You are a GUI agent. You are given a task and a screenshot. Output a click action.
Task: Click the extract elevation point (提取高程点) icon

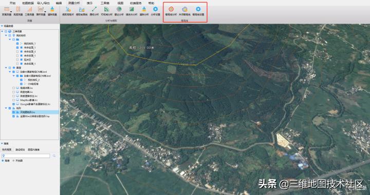pos(68,9)
